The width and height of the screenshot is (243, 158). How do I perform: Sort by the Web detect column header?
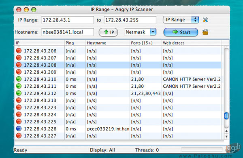pos(192,43)
